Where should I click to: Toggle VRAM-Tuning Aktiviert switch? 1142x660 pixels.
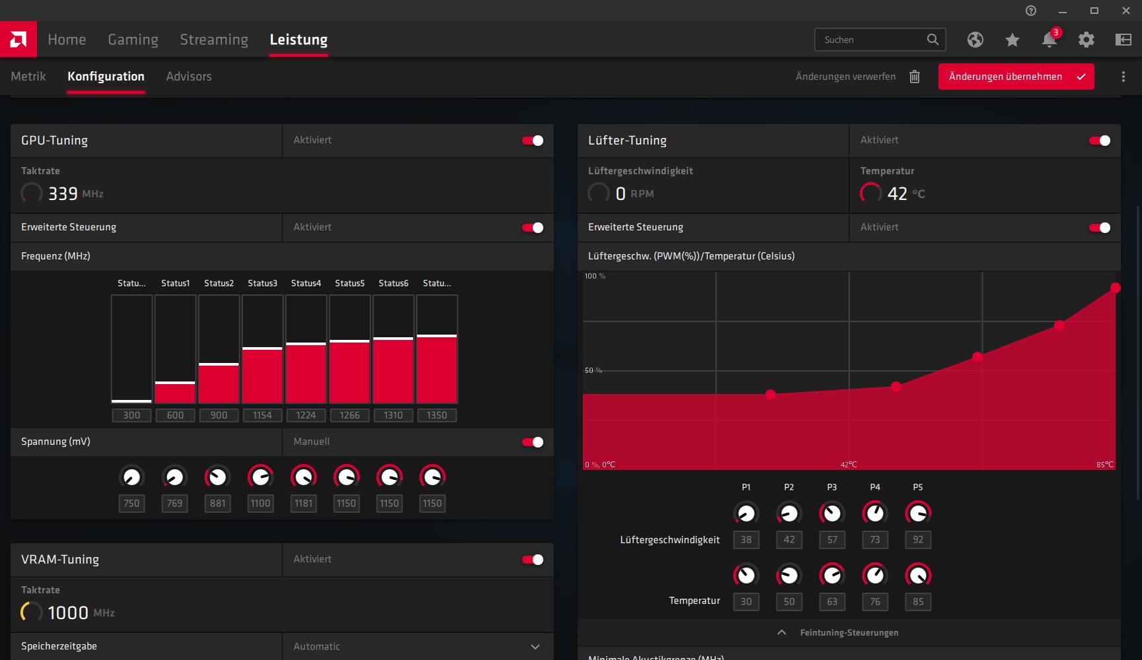(x=533, y=560)
